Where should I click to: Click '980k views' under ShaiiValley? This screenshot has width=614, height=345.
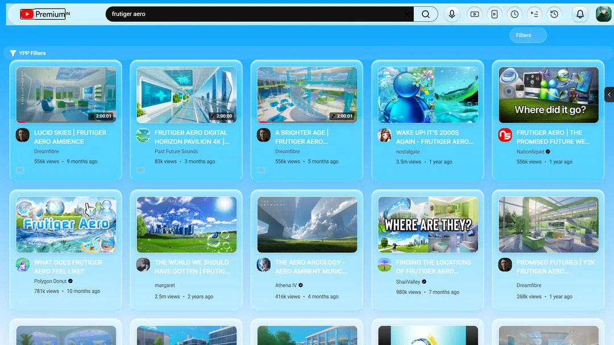click(x=408, y=292)
